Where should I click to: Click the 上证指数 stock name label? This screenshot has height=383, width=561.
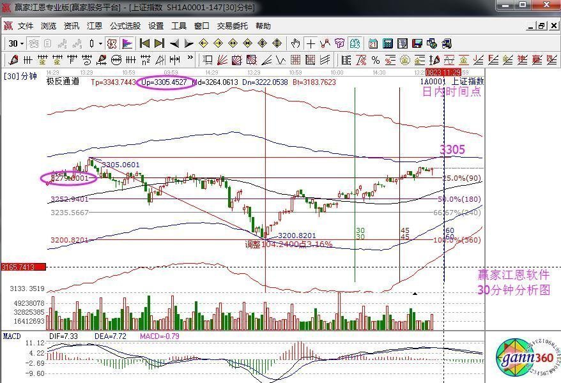pos(467,82)
